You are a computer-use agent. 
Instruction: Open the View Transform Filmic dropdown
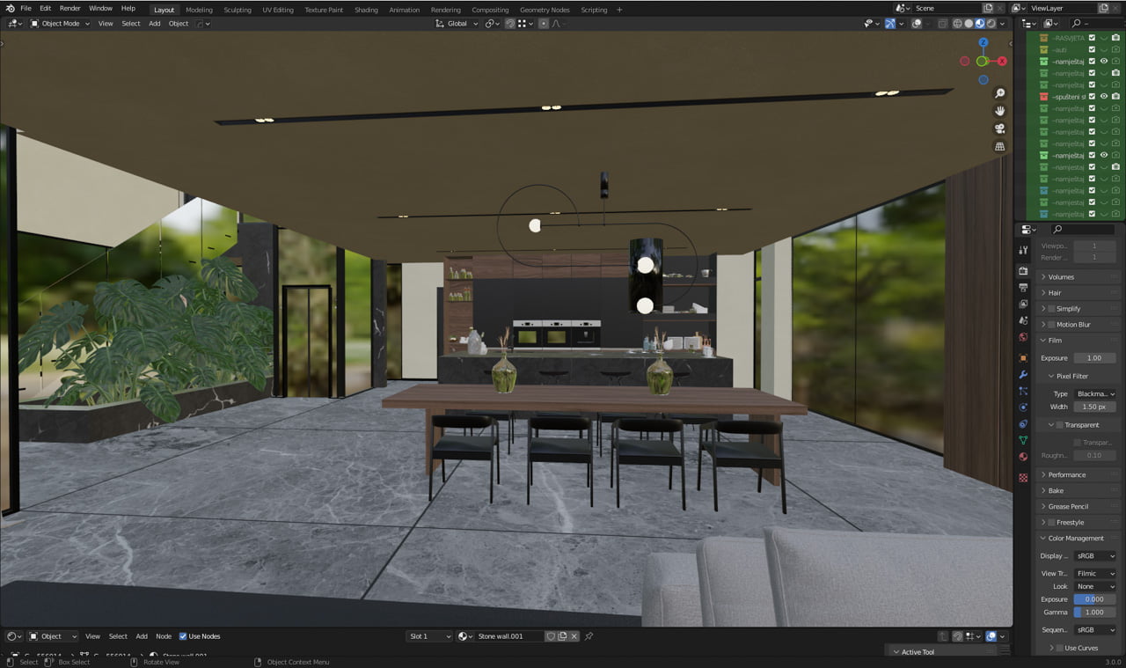[1094, 573]
